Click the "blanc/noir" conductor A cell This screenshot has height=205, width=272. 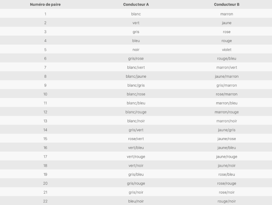pos(136,121)
